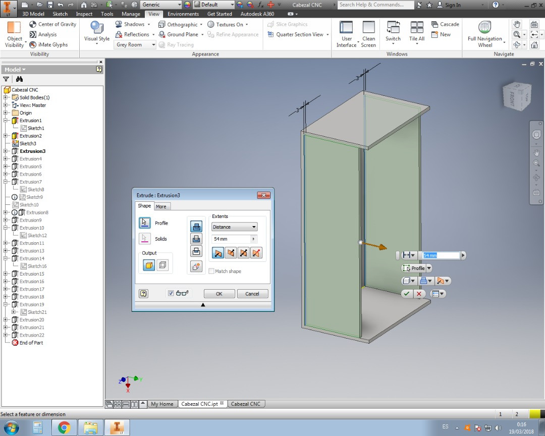Open the Distance extents dropdown
The height and width of the screenshot is (436, 545).
234,227
